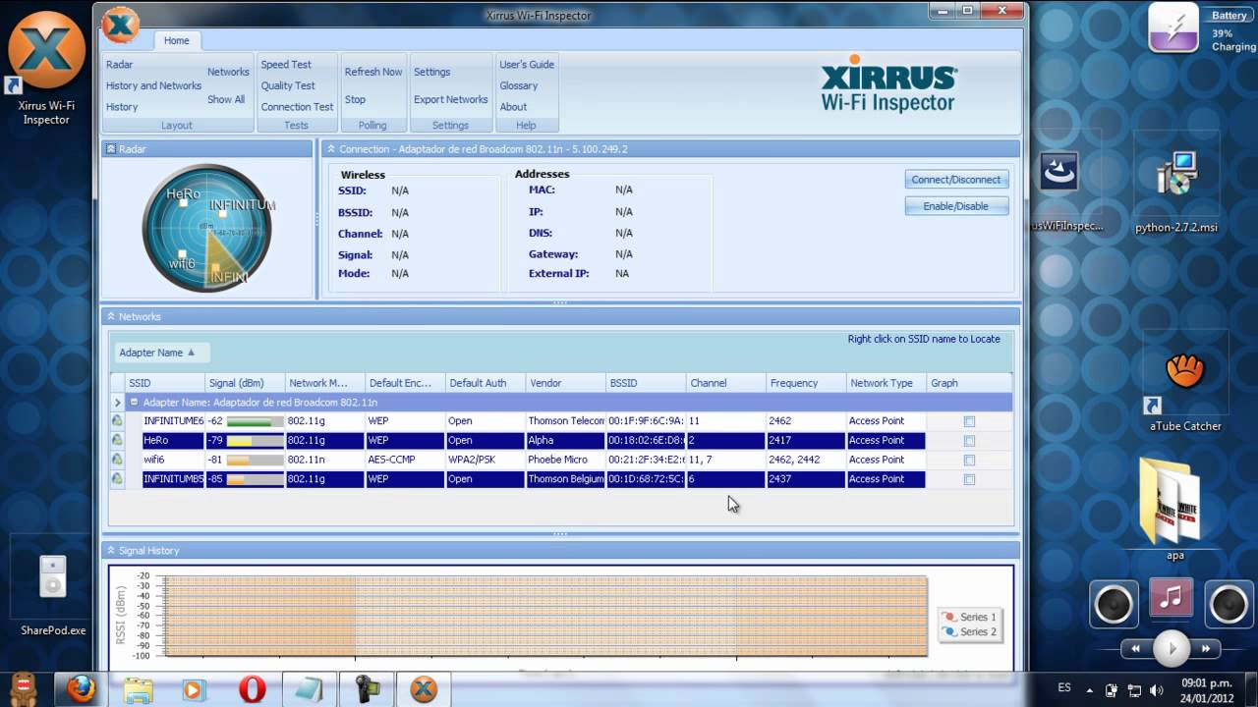Click the volume icon in system tray
The width and height of the screenshot is (1258, 707).
[x=1157, y=690]
